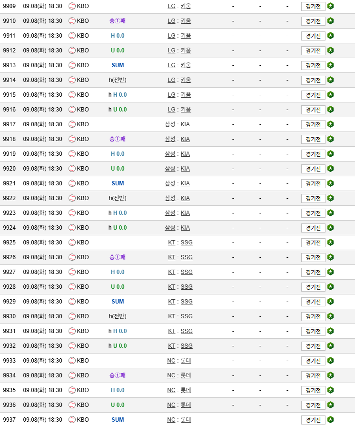
Task: Open the 삼성 team link in row 9919
Action: 170,154
